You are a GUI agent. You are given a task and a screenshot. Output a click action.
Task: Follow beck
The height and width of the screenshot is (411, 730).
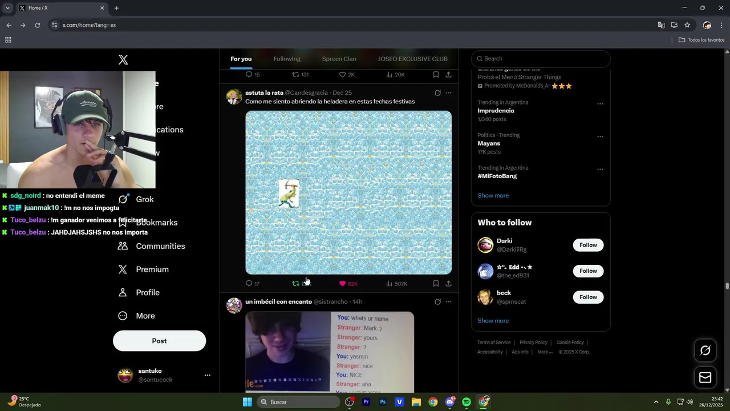coord(588,297)
